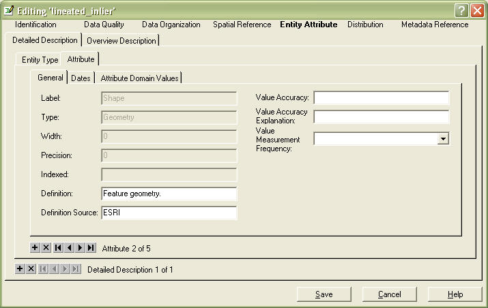Viewport: 488px width, 308px height.
Task: Click the Value Accuracy input field
Action: [x=381, y=98]
